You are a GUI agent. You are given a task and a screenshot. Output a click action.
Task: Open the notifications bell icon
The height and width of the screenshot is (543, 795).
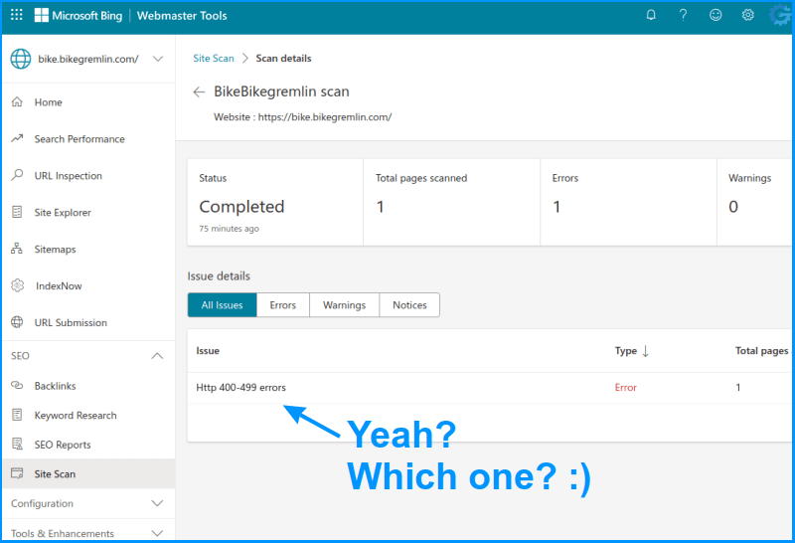651,15
